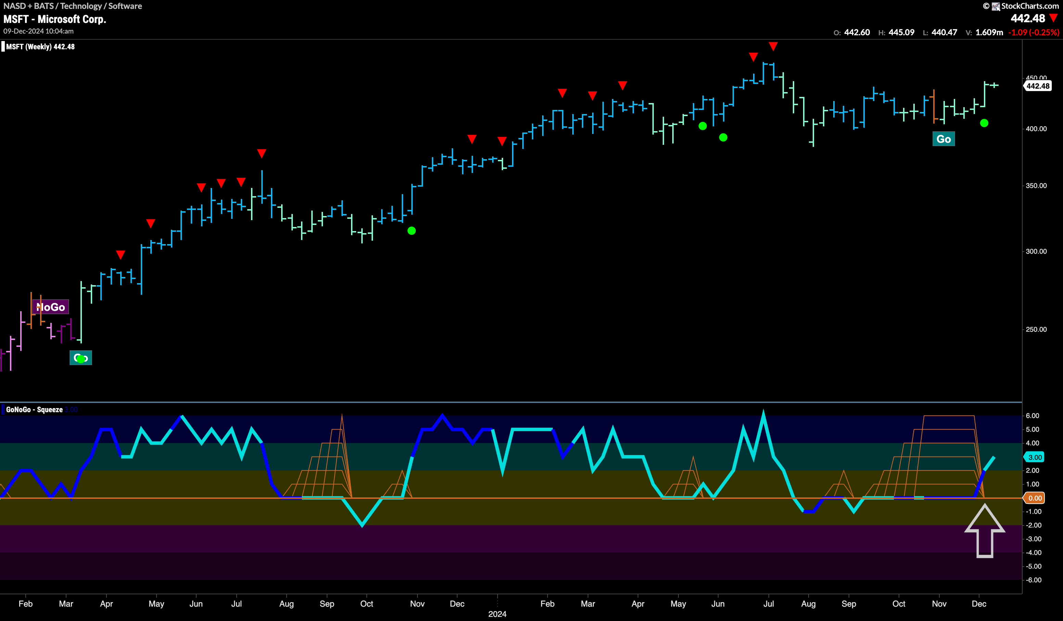
Task: Click the red triangle above the July 2023 spike
Action: [x=262, y=153]
